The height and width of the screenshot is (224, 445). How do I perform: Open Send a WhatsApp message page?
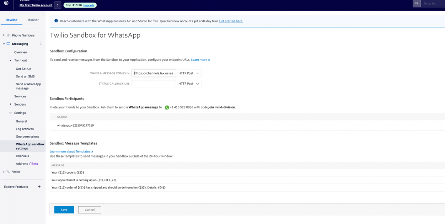point(28,86)
